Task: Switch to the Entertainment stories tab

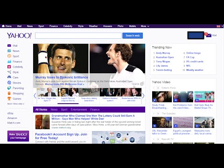Action: point(79,110)
